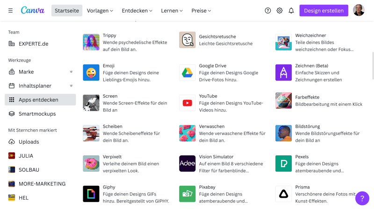Screen dimensions: 374x210
Task: Open the Giphy app icon
Action: (x=91, y=194)
